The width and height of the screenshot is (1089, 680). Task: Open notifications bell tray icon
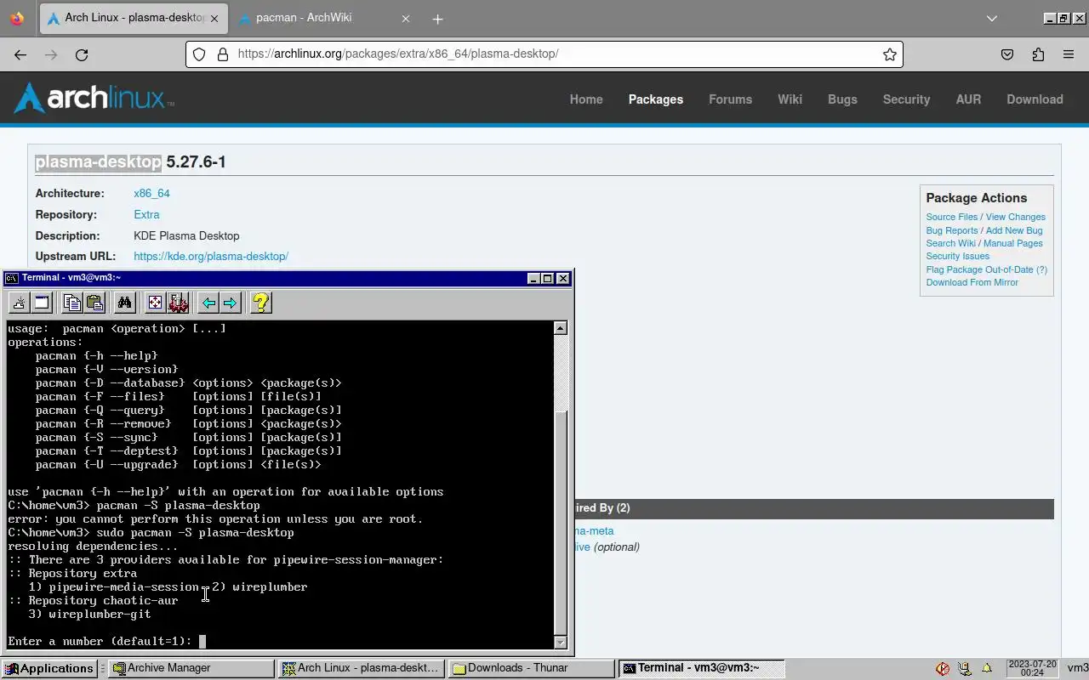coord(987,668)
